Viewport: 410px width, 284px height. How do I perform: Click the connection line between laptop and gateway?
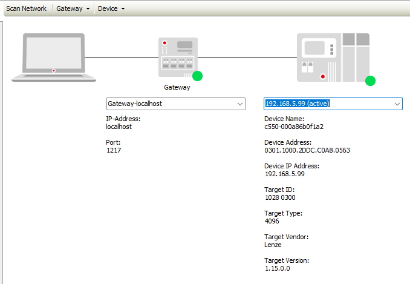[121, 58]
